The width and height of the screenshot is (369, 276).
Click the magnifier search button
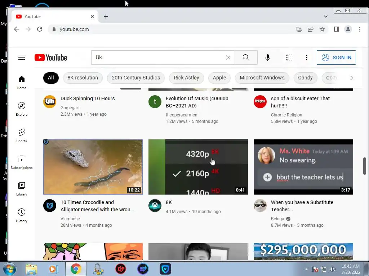[246, 57]
